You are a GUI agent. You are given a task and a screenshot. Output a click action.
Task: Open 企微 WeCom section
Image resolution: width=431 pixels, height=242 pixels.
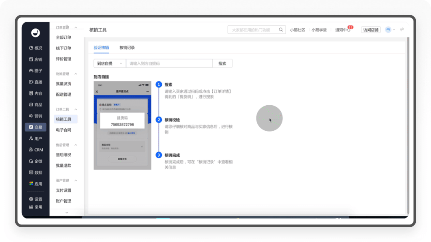click(36, 161)
